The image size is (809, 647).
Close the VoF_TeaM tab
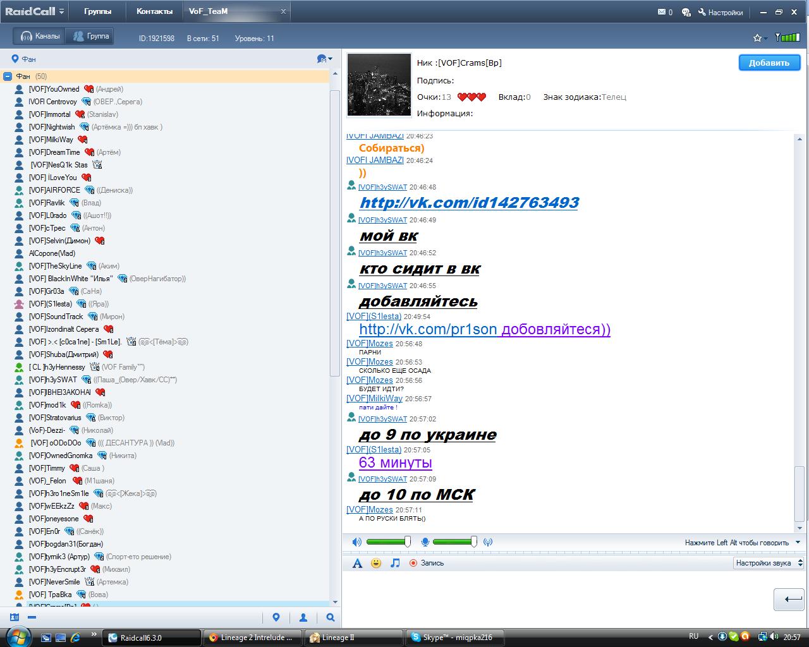point(283,11)
